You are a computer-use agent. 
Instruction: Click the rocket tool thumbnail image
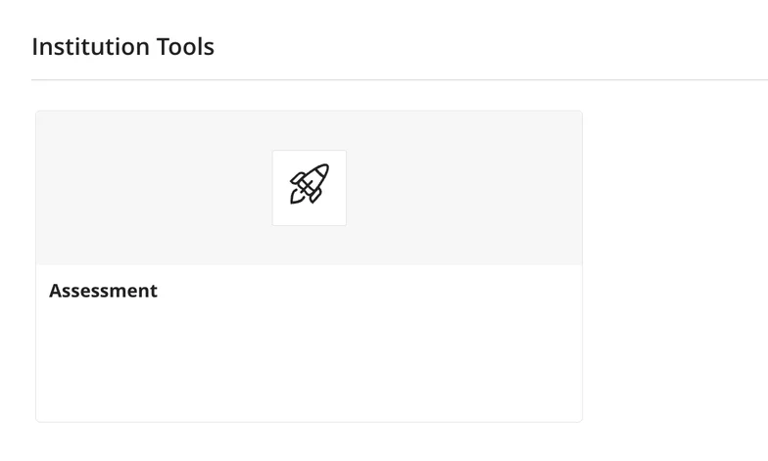pos(309,187)
